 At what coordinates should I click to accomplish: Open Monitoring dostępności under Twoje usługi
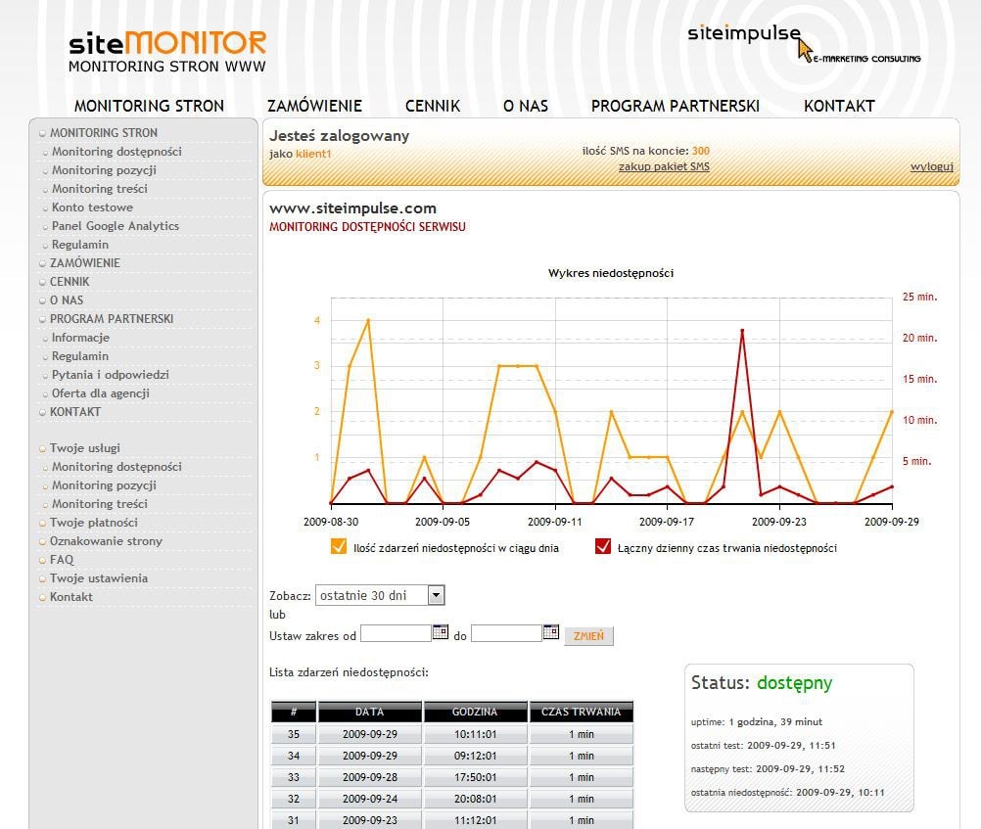point(117,467)
